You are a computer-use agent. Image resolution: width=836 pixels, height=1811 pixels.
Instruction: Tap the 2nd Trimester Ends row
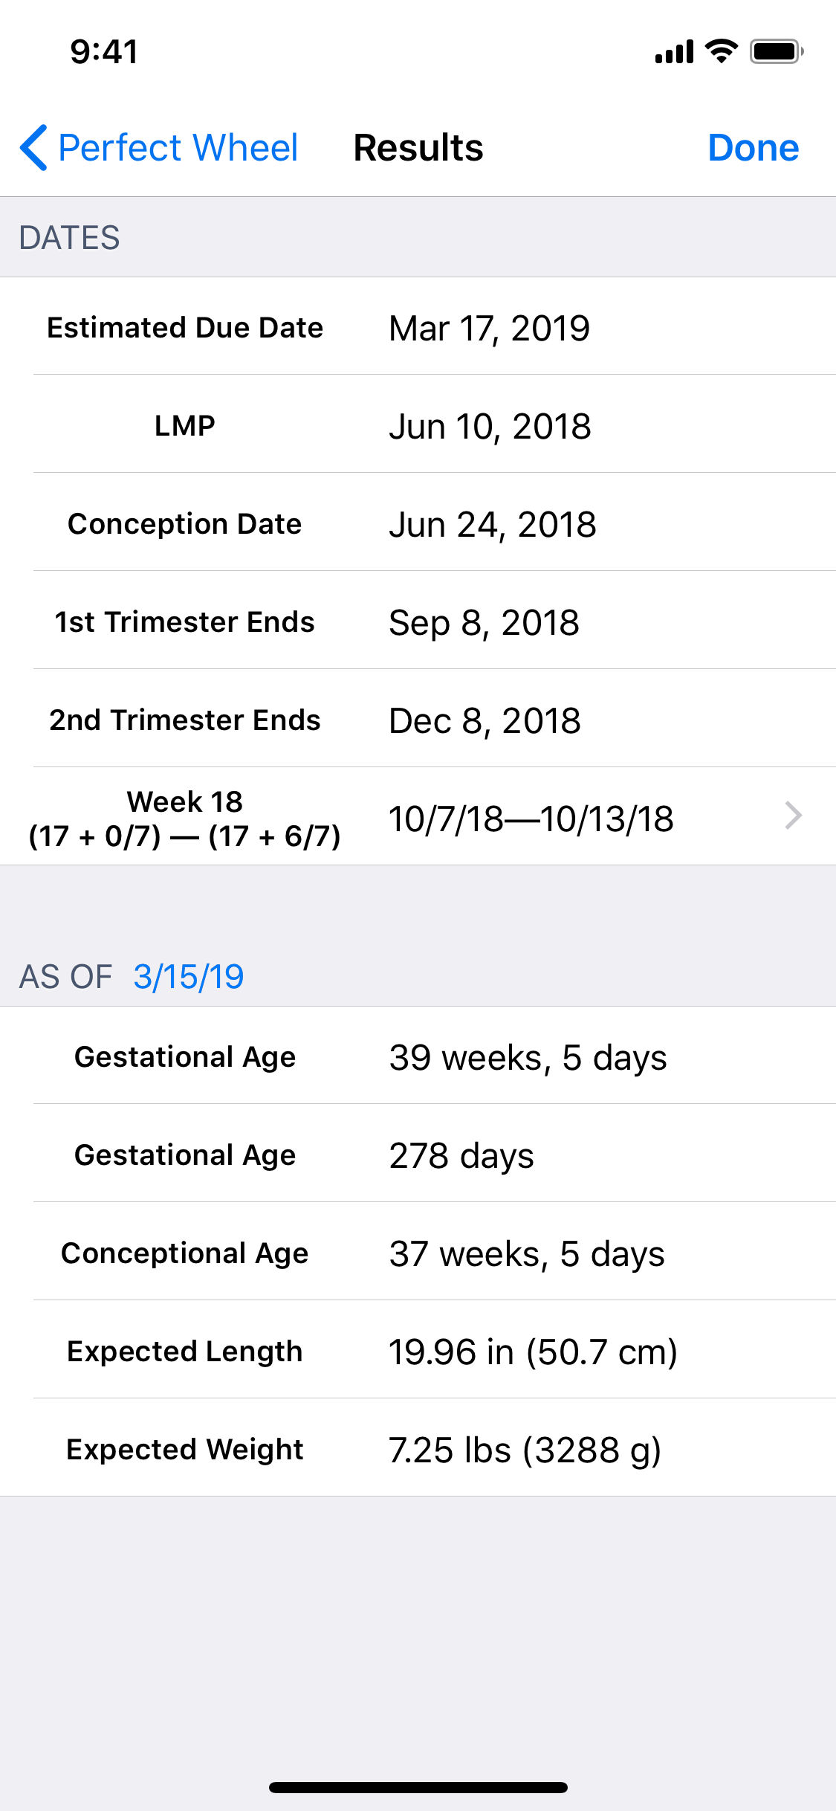point(418,719)
